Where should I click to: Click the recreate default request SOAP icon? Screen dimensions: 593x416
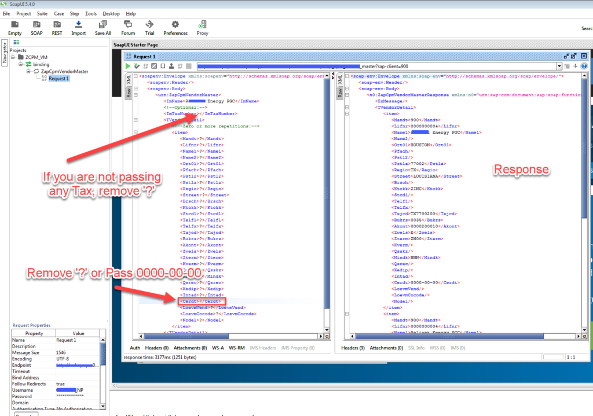pyautogui.click(x=145, y=66)
